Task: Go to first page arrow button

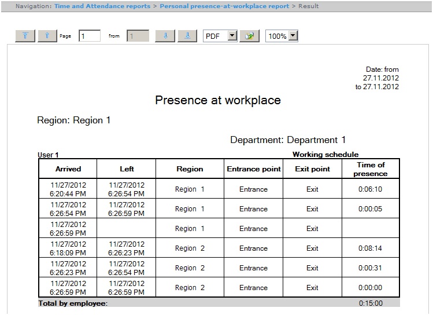Action: 25,36
